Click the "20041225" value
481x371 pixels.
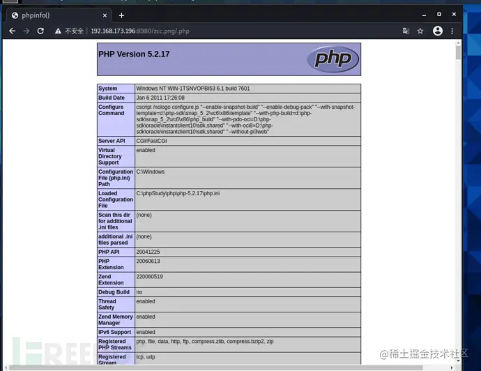(x=148, y=252)
